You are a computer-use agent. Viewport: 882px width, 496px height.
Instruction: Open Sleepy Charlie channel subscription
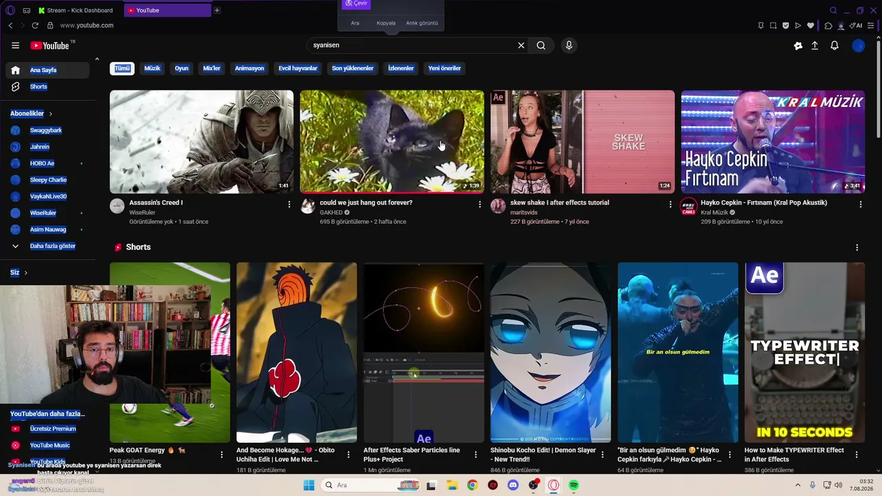pyautogui.click(x=48, y=180)
